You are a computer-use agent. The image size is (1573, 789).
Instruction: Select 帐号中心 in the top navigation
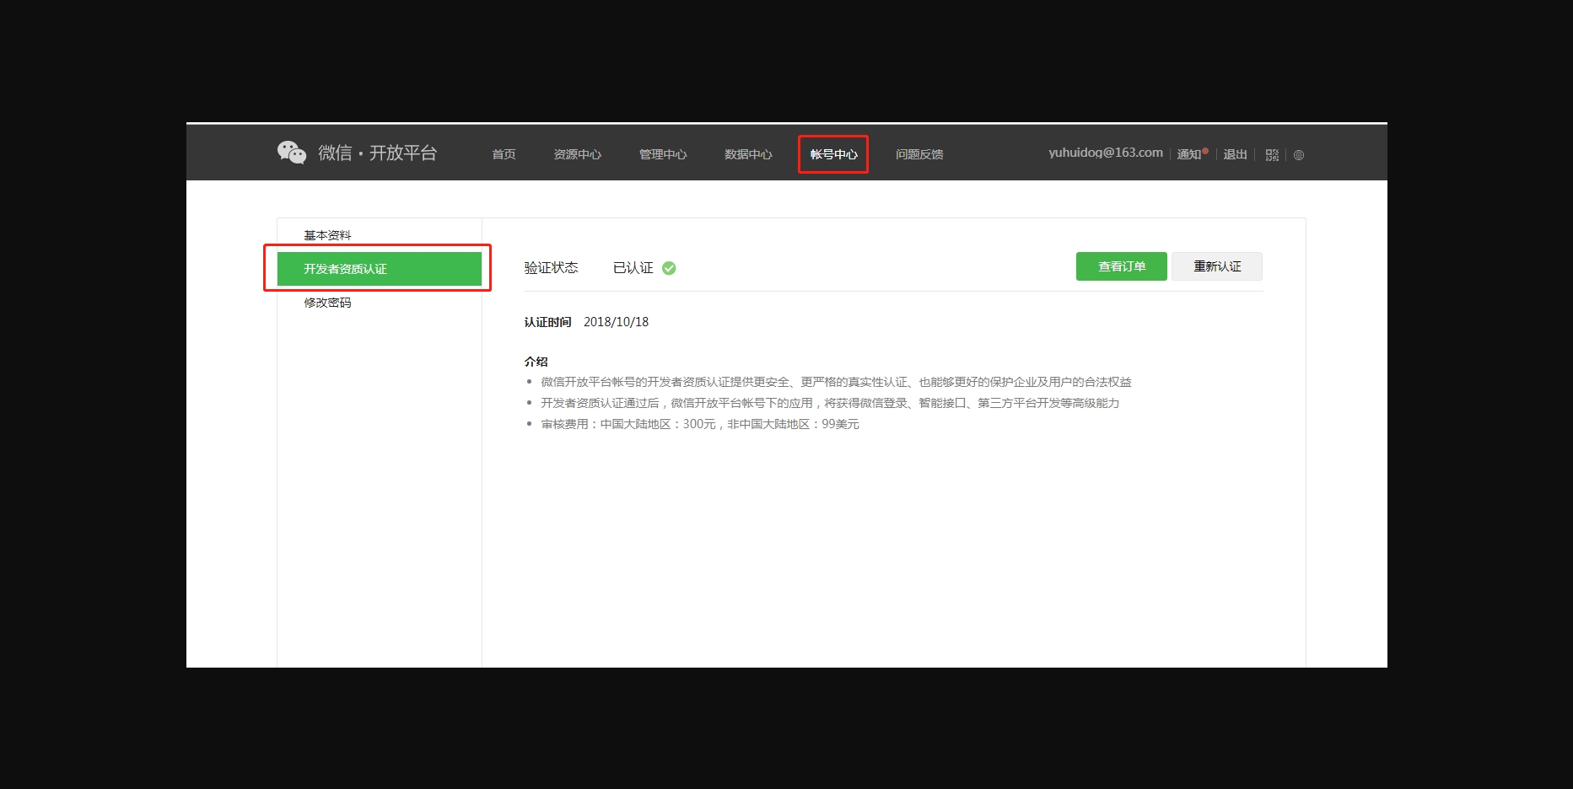(x=833, y=154)
